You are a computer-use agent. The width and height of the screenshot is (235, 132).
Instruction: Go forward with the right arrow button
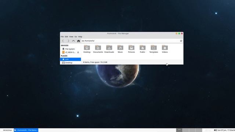(68, 41)
